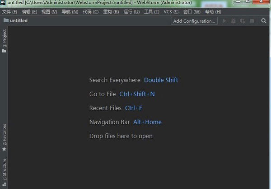The width and height of the screenshot is (271, 189).
Task: Open the 导航 (N) menu
Action: pyautogui.click(x=70, y=12)
